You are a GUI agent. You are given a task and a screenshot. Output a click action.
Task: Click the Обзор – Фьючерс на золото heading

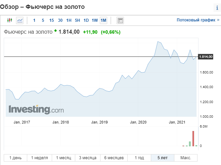(x=42, y=7)
